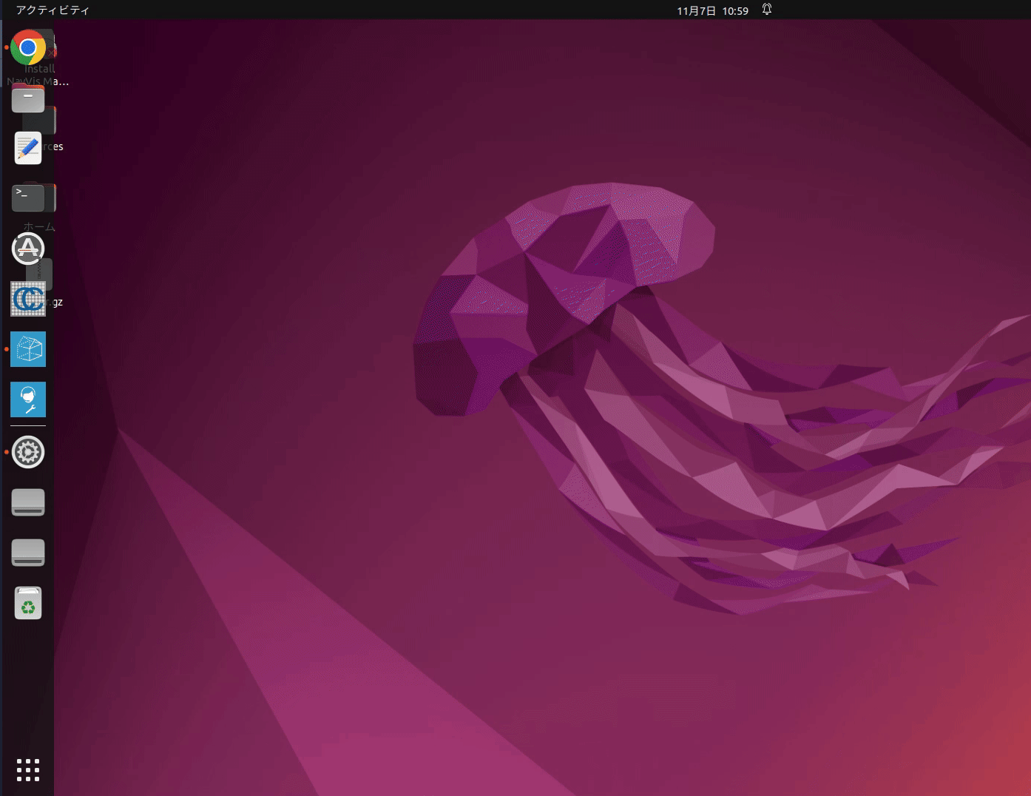Show Applications grid button
The width and height of the screenshot is (1031, 796).
(28, 770)
